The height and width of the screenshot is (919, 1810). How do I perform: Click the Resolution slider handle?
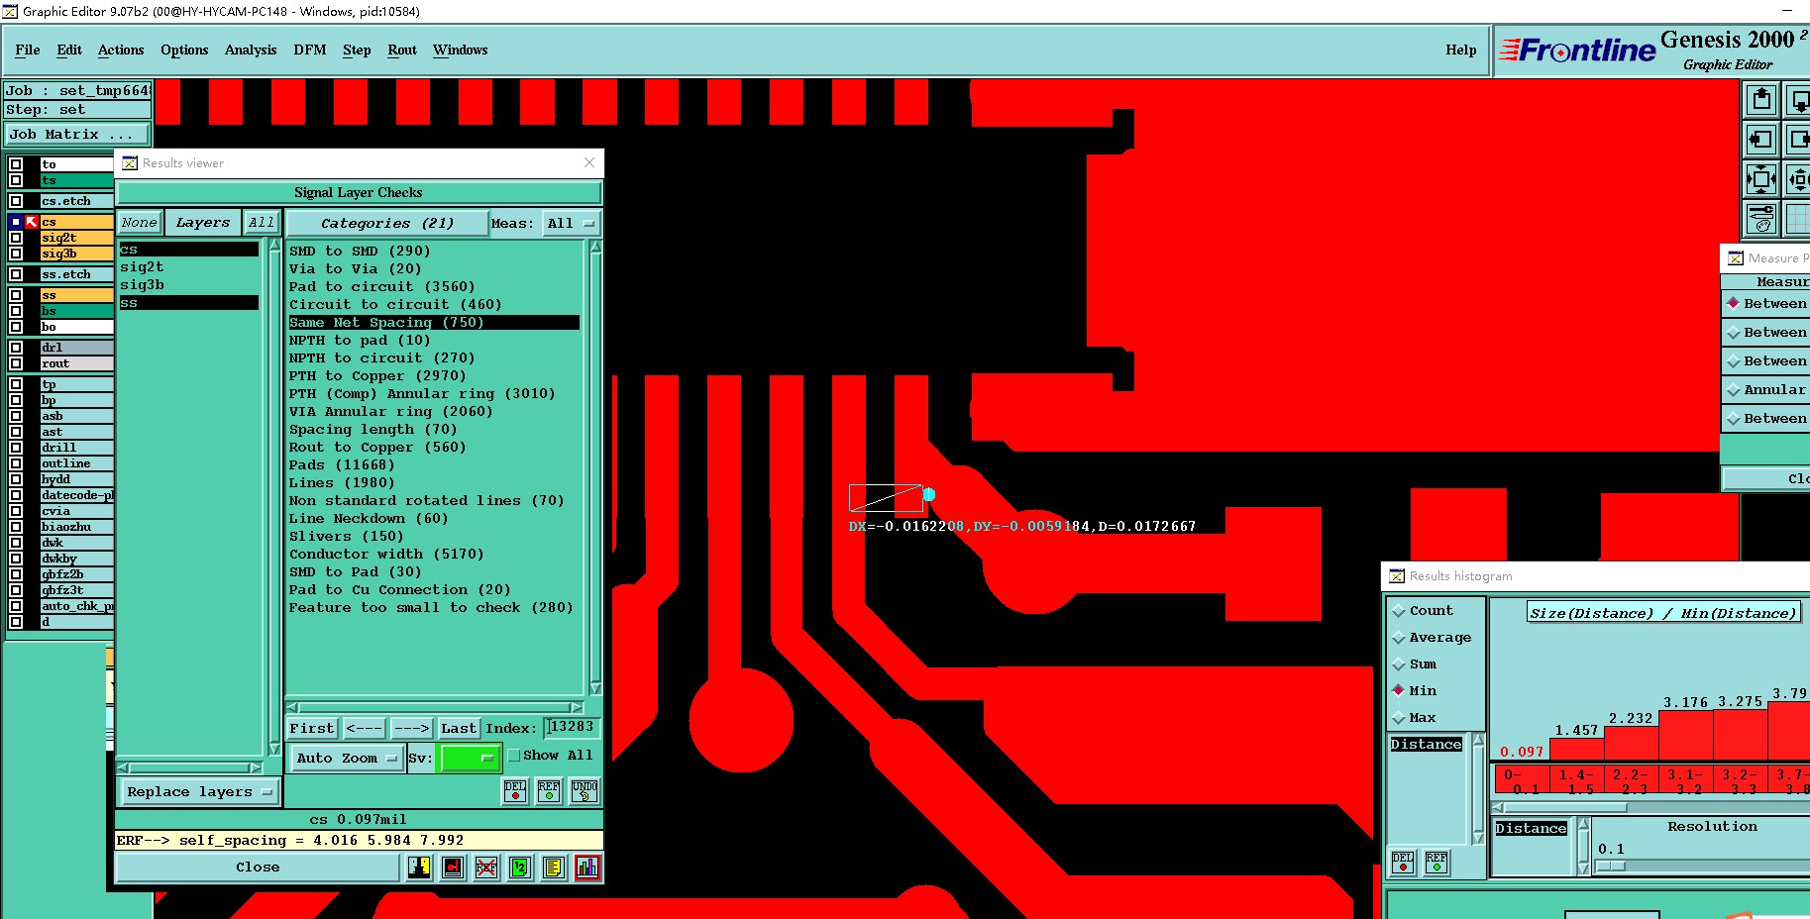(x=1611, y=867)
